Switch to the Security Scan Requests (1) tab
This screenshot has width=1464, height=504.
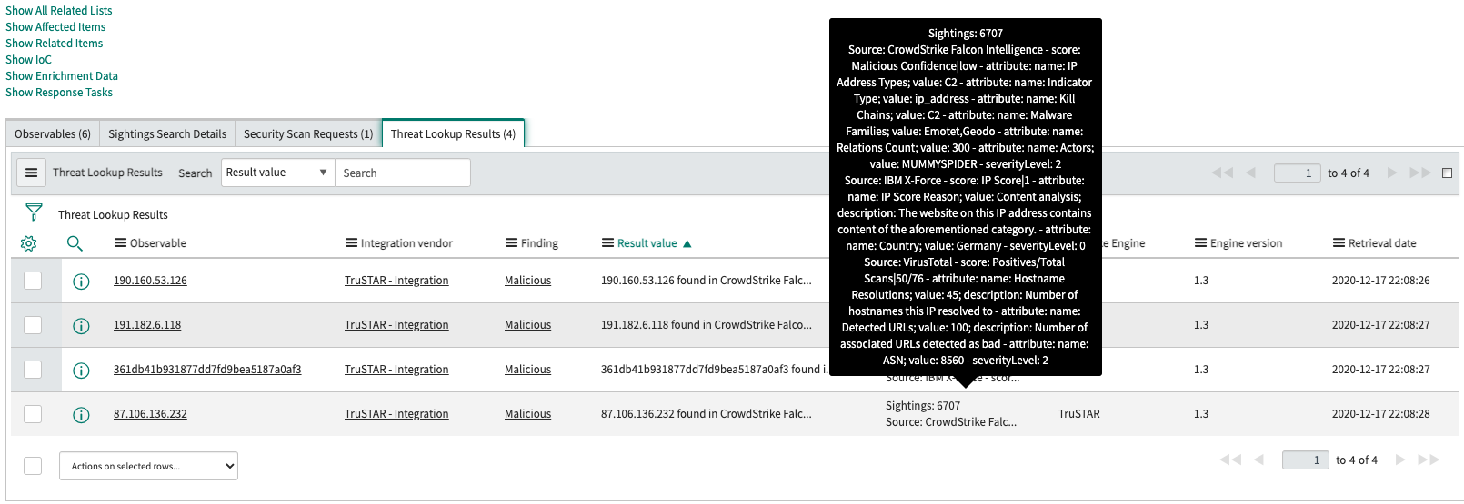click(x=308, y=133)
